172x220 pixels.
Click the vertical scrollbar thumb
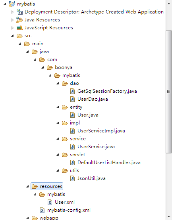(x=169, y=92)
